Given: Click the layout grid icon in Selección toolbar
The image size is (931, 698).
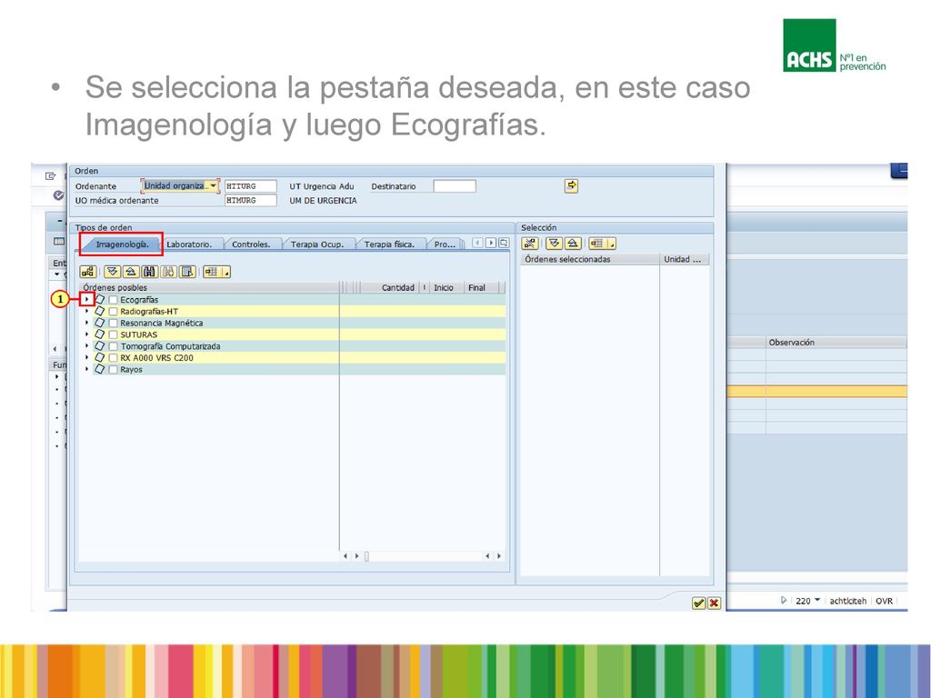Looking at the screenshot, I should tap(596, 244).
